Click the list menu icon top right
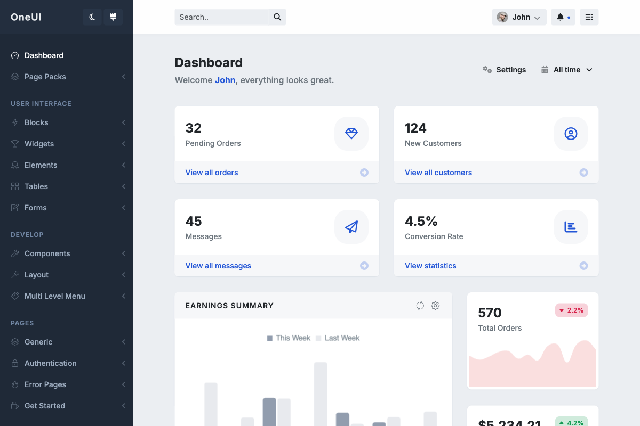 point(589,17)
